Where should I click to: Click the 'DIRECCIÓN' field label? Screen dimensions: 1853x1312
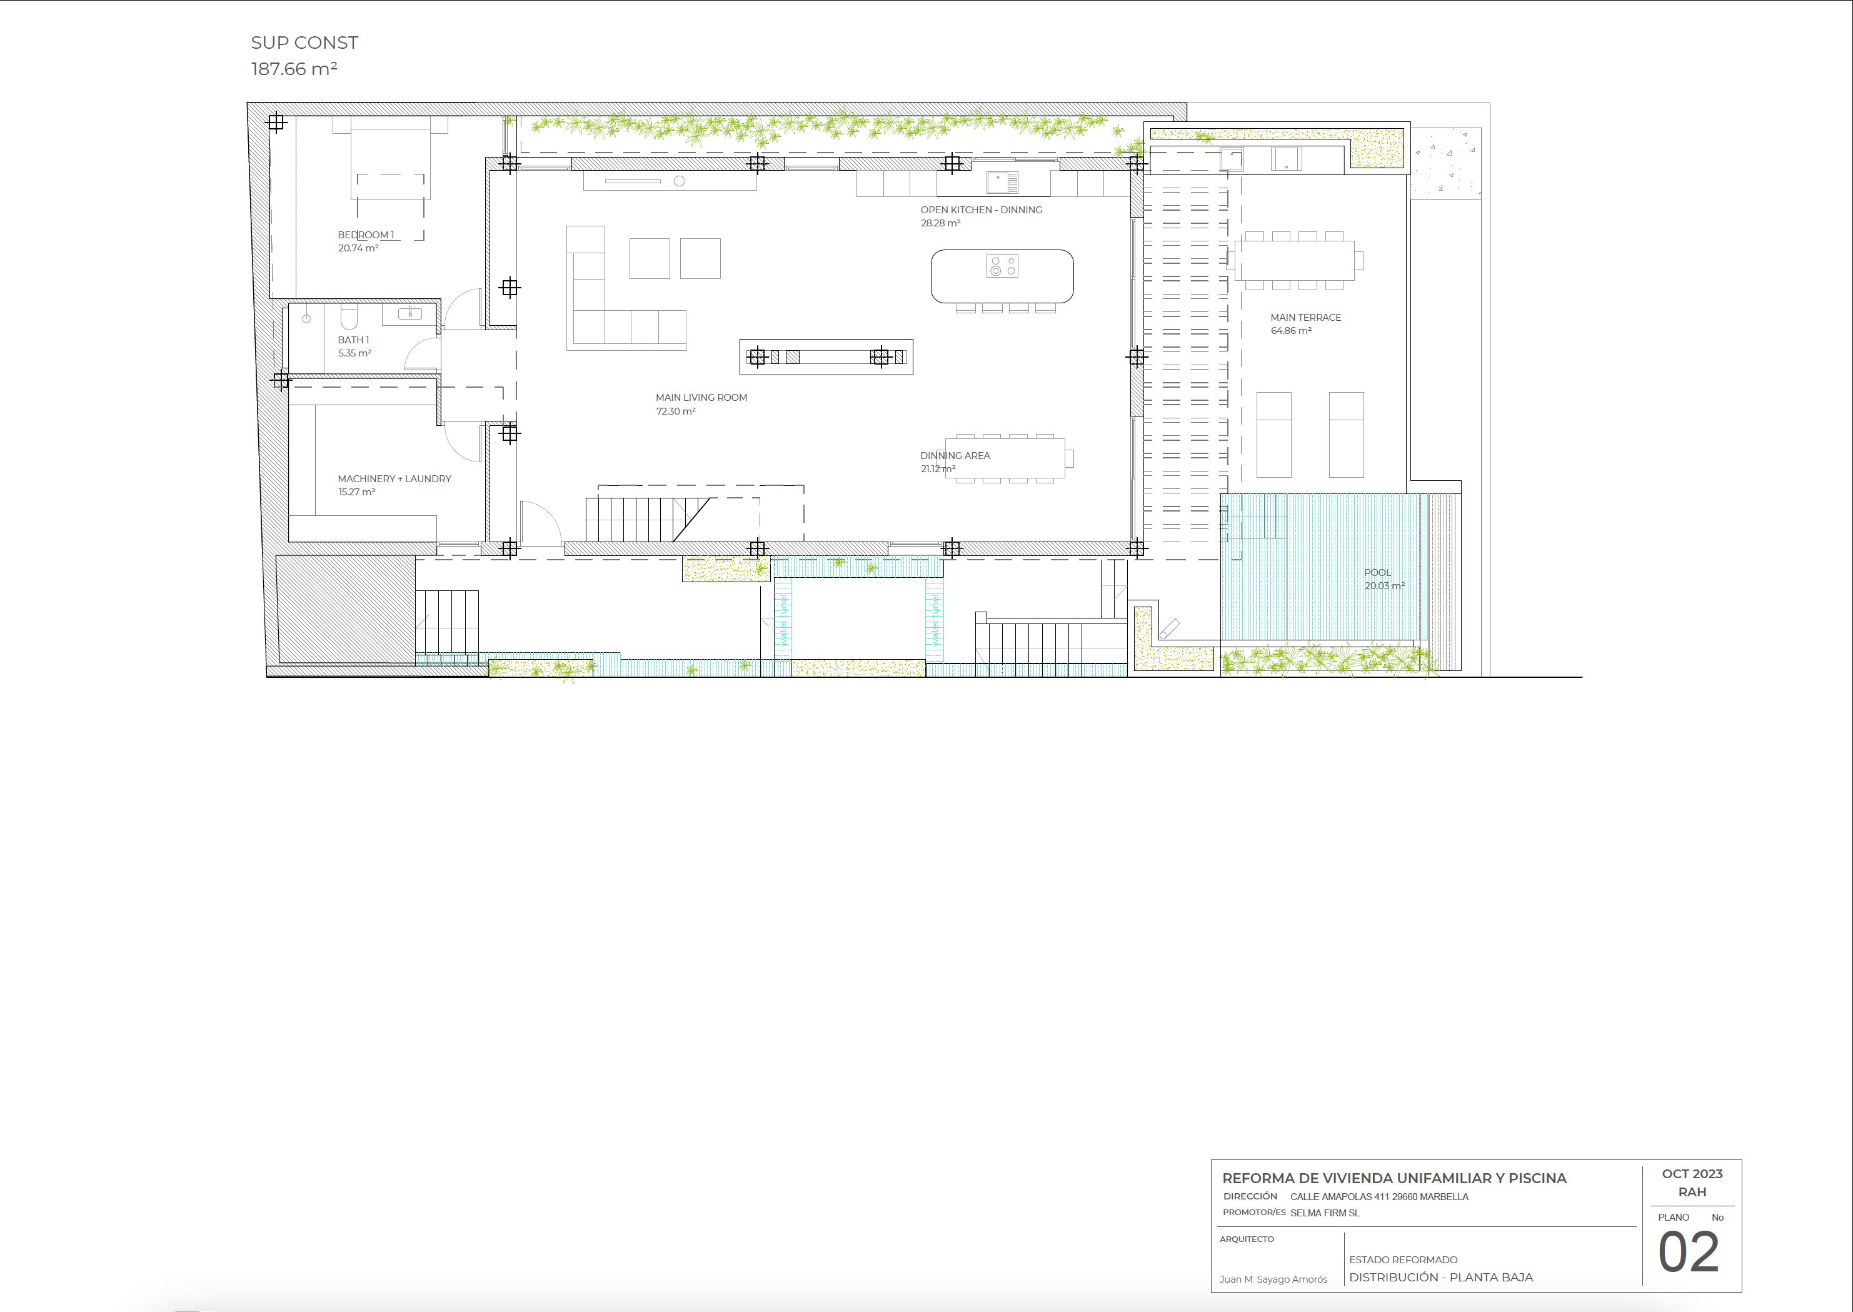coord(1250,1196)
